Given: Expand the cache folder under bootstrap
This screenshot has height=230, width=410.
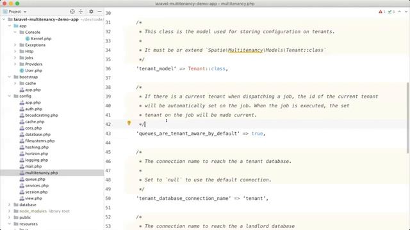Looking at the screenshot, I should (x=15, y=83).
